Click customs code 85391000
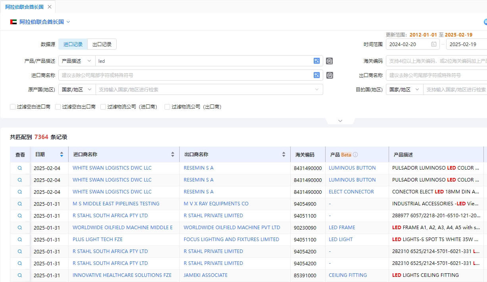The width and height of the screenshot is (487, 282). [x=305, y=275]
